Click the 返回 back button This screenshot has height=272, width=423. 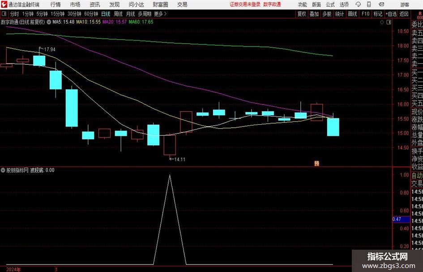pos(404,14)
